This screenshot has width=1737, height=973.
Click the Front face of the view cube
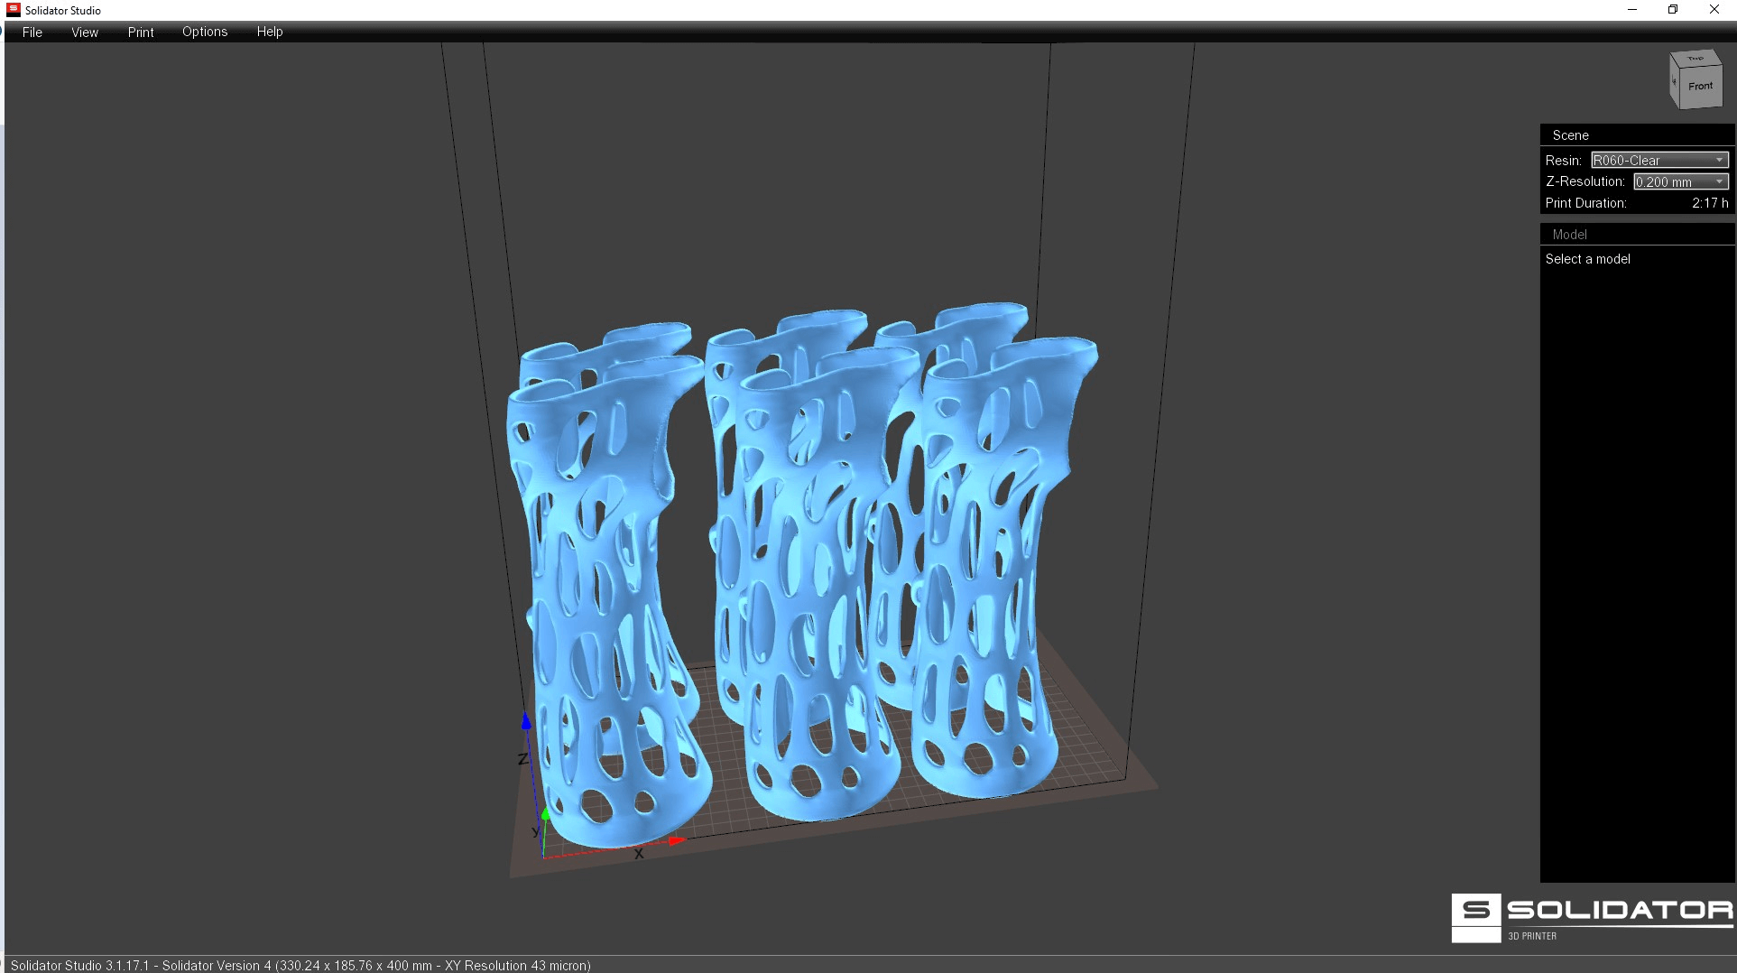1700,87
